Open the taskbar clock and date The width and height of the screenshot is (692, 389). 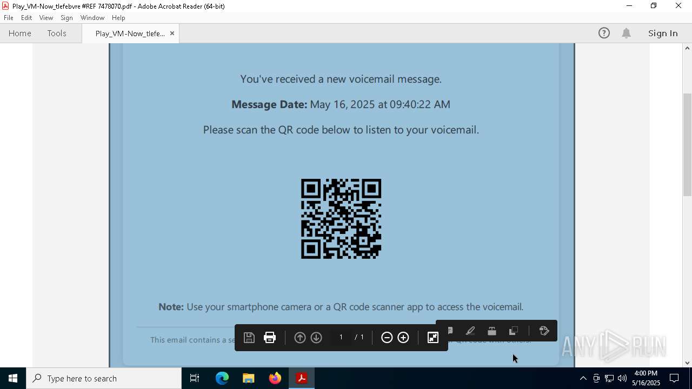[646, 378]
